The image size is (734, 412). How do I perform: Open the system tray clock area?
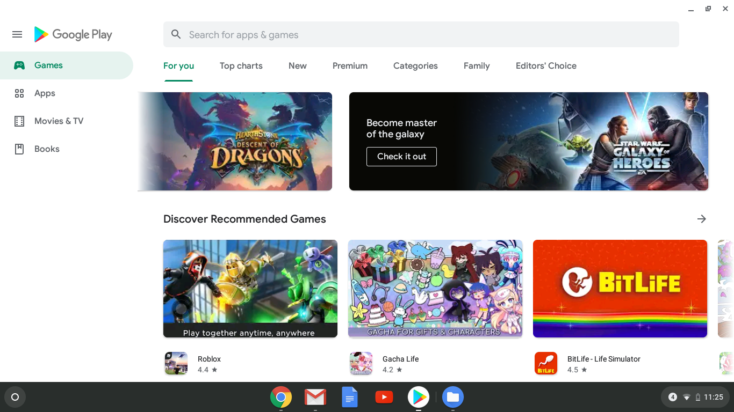pyautogui.click(x=713, y=397)
